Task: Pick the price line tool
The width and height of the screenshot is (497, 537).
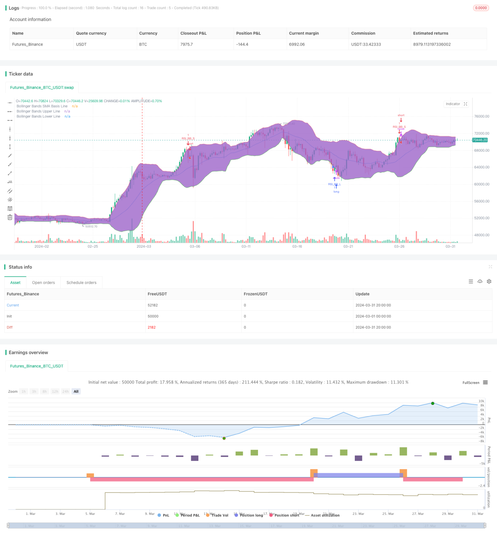Action: click(x=10, y=182)
